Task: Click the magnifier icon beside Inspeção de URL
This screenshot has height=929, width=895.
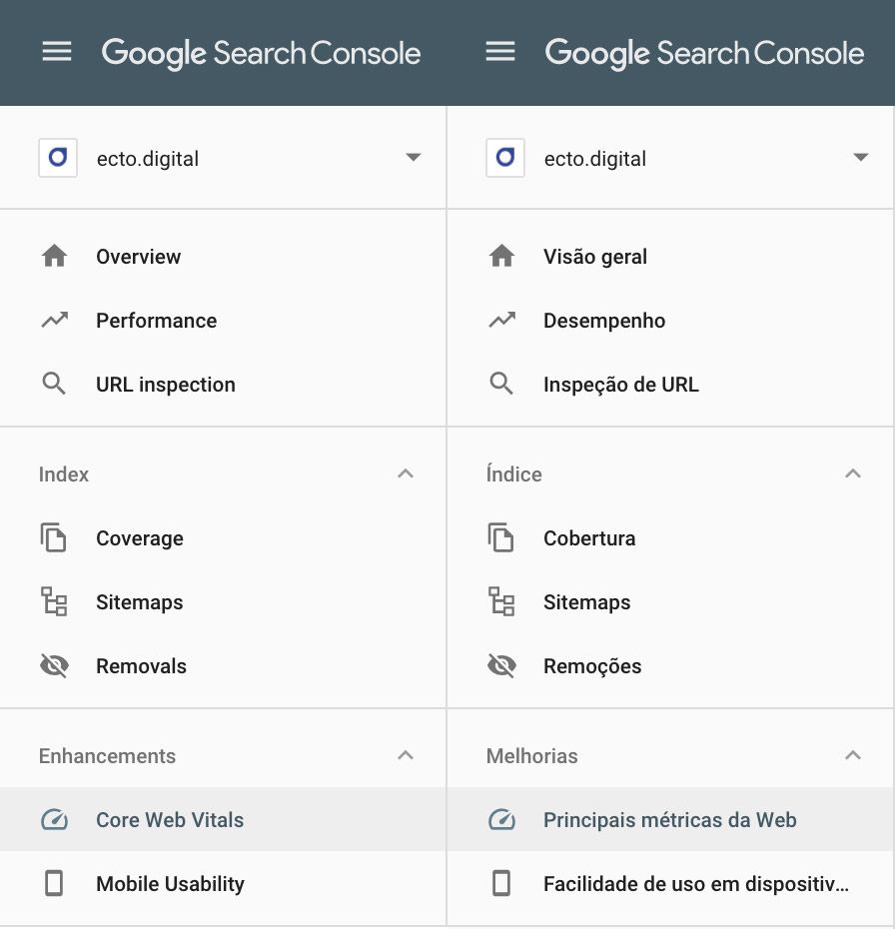Action: click(501, 384)
